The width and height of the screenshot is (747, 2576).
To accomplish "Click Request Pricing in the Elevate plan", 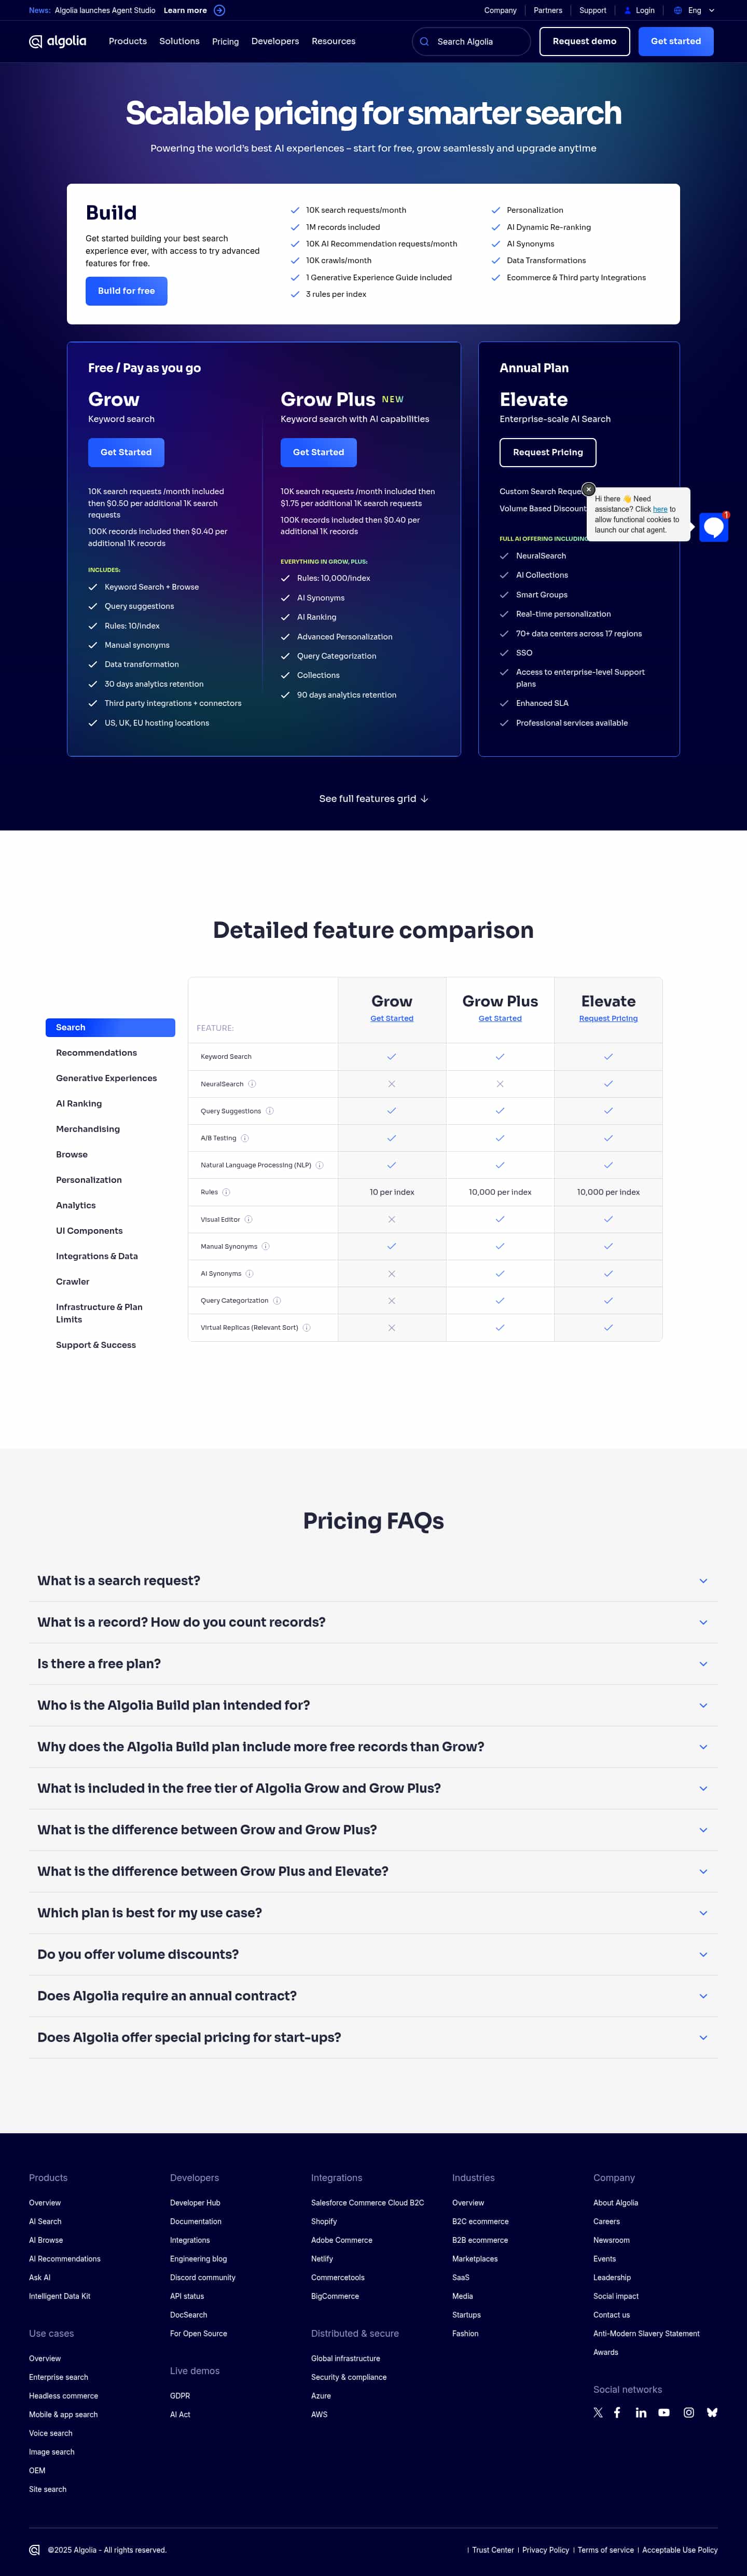I will click(548, 452).
